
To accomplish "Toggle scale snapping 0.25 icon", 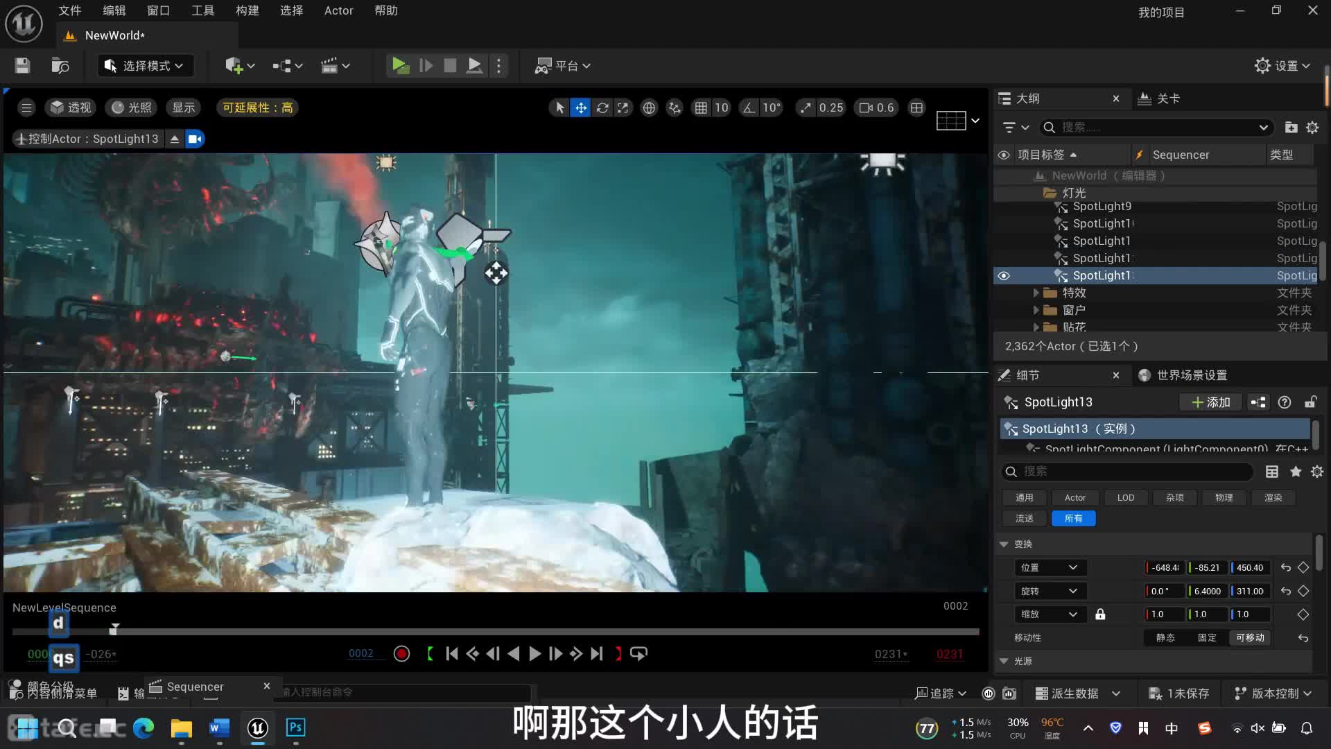I will tap(806, 107).
